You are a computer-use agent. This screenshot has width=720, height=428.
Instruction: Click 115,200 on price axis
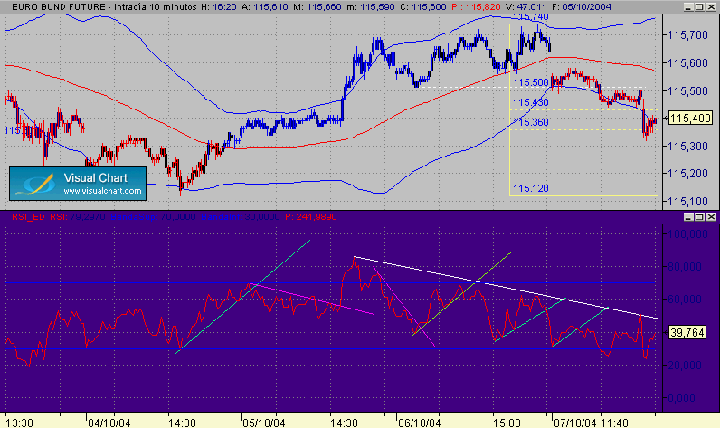coord(687,174)
